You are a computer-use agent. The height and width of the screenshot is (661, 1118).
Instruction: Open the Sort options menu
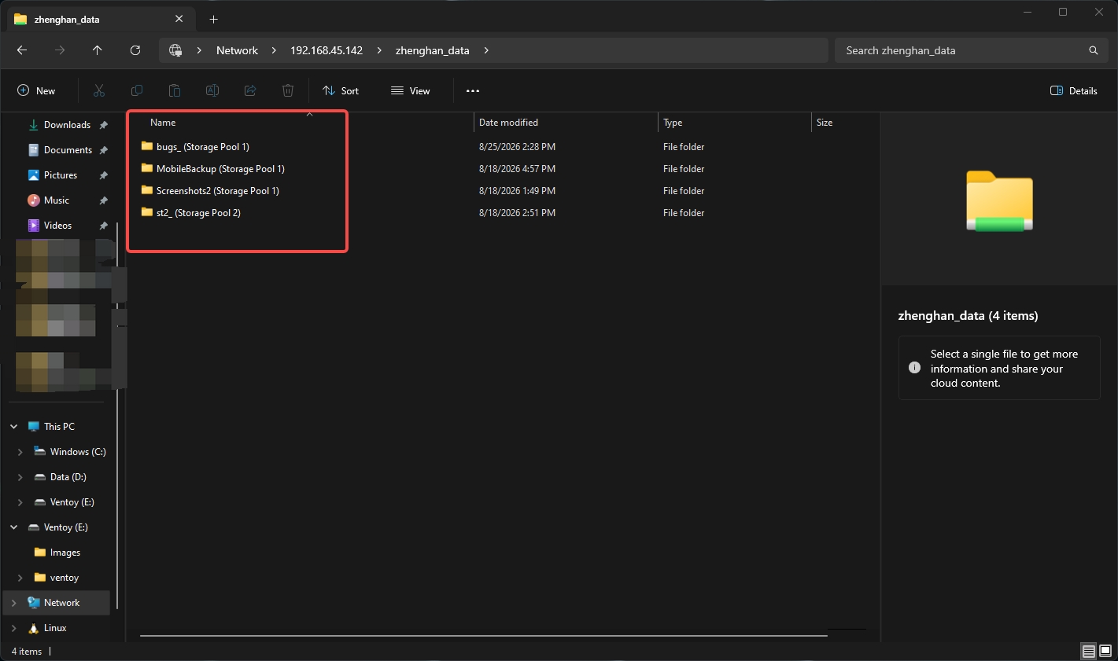coord(341,91)
